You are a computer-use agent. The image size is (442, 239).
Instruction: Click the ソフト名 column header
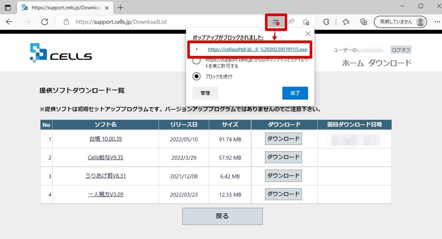coord(105,125)
